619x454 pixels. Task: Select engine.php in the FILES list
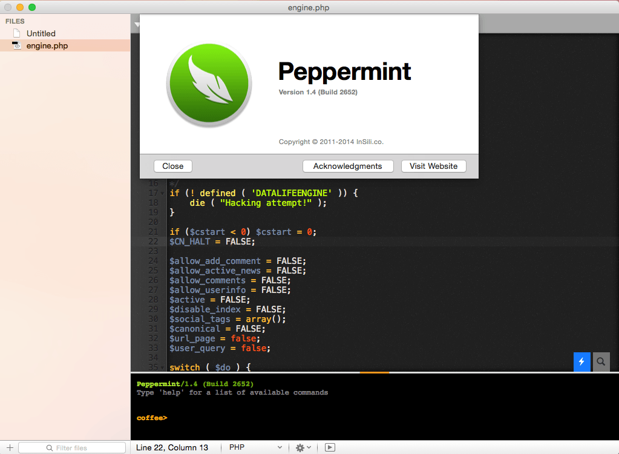click(65, 46)
